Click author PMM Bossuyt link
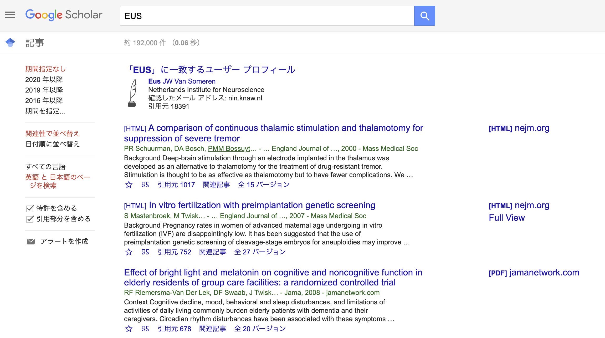The height and width of the screenshot is (338, 605). pos(229,148)
